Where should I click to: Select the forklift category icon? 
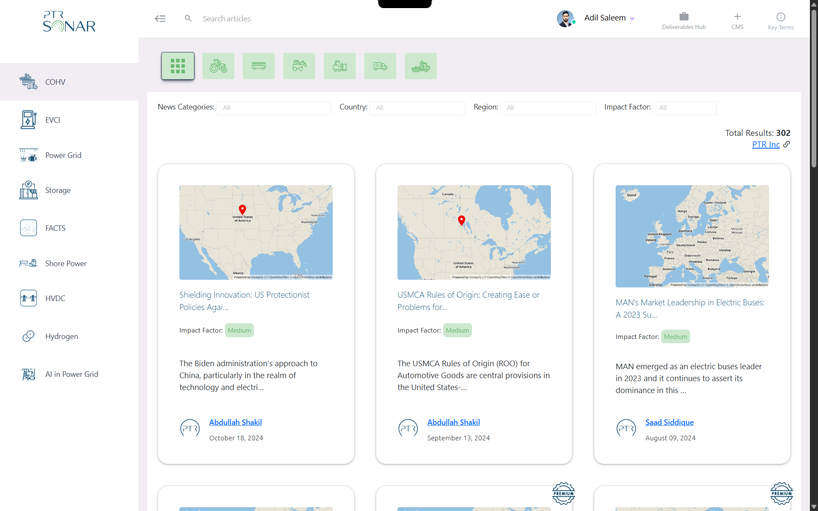[x=340, y=66]
